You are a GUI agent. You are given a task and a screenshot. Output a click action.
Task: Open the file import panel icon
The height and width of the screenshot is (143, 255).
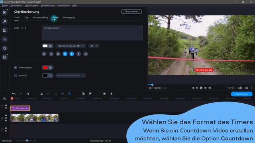click(x=4, y=12)
